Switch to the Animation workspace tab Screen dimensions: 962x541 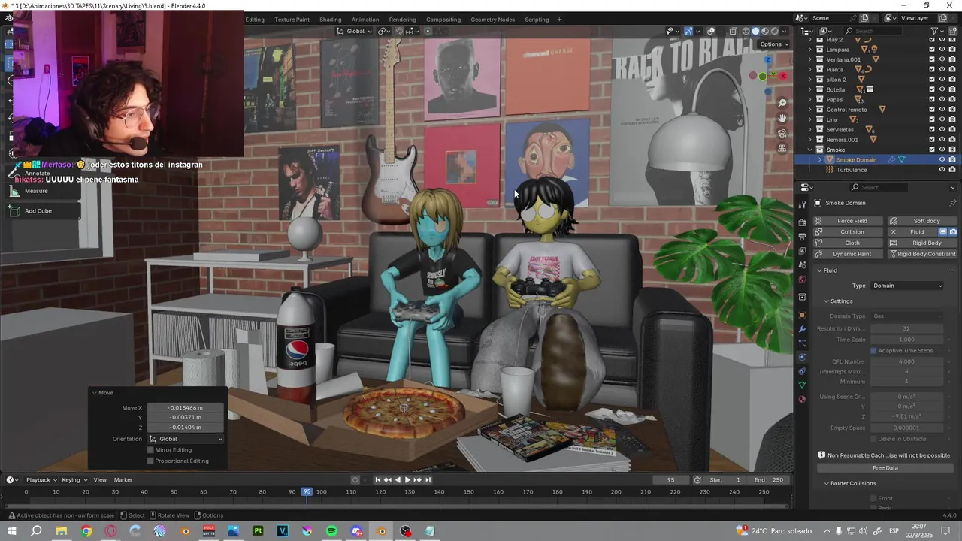[x=365, y=20]
